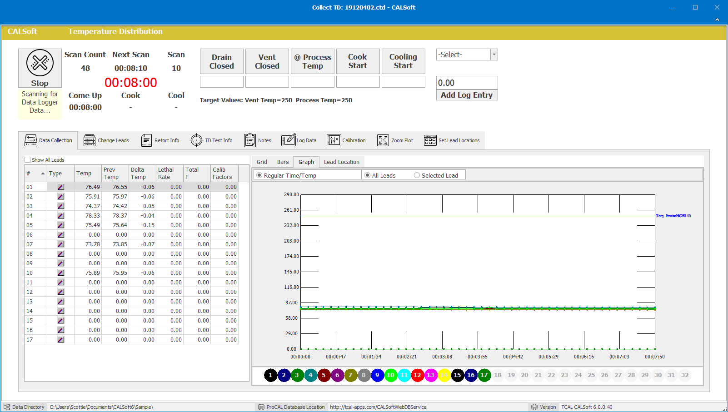Click lead type icon in row 04
Viewport: 728px width, 412px height.
click(61, 216)
